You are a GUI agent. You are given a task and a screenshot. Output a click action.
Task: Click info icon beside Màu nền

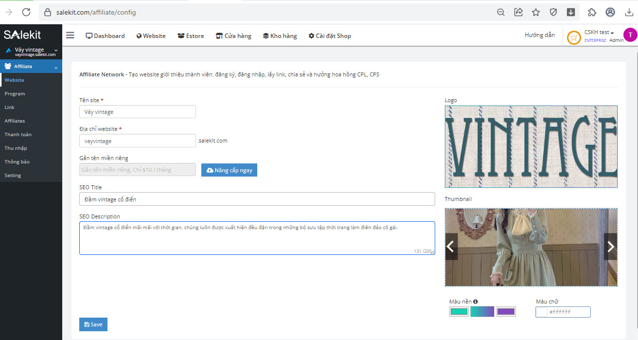coord(475,302)
